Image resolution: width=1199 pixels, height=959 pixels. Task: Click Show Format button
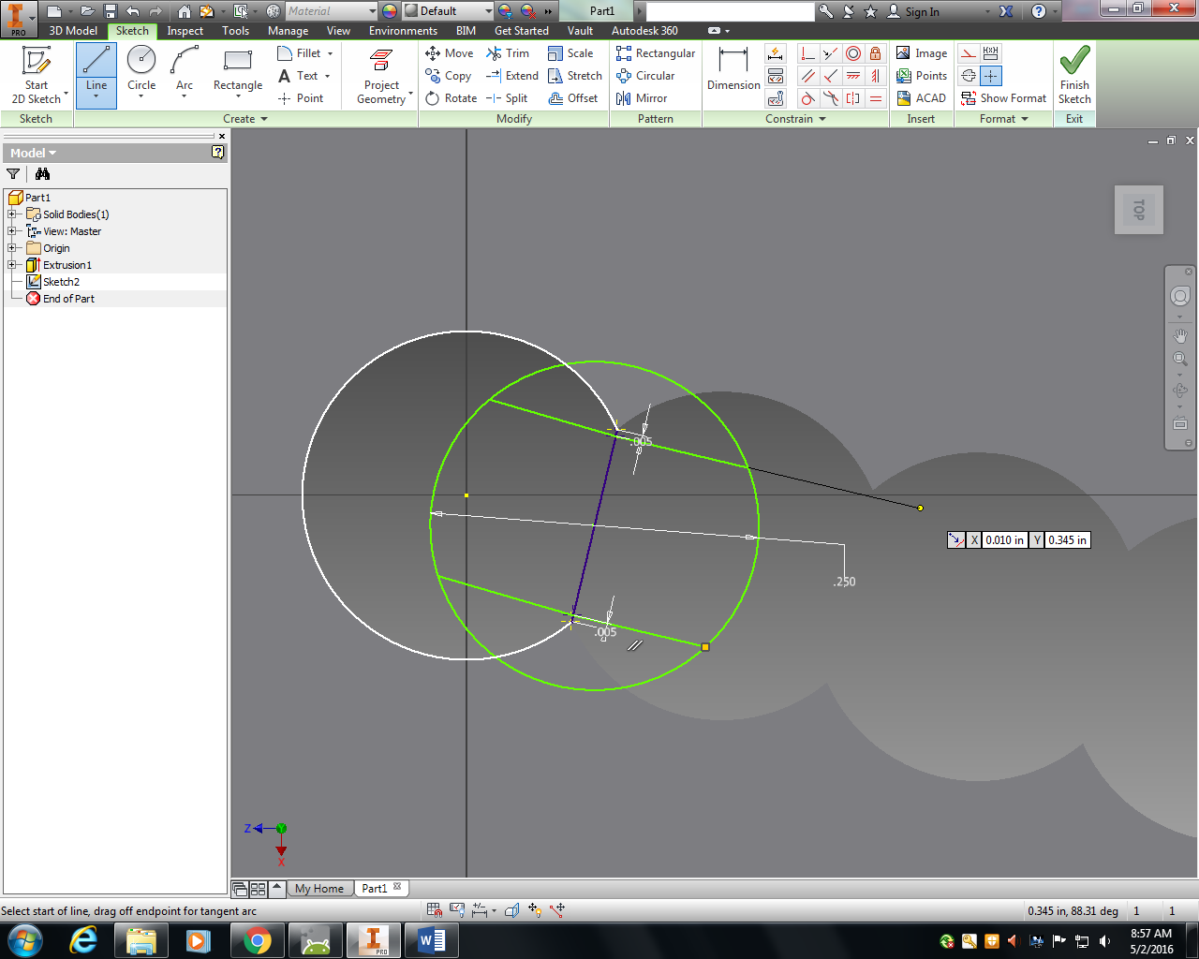pyautogui.click(x=1003, y=98)
